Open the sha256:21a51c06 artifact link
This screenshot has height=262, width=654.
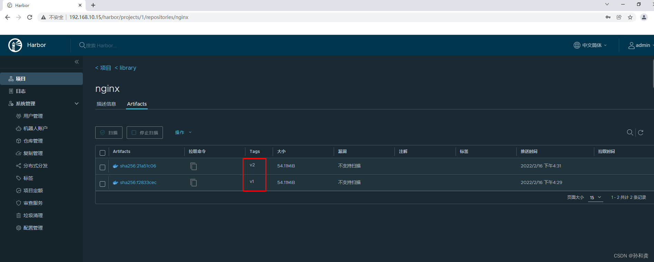(x=138, y=166)
